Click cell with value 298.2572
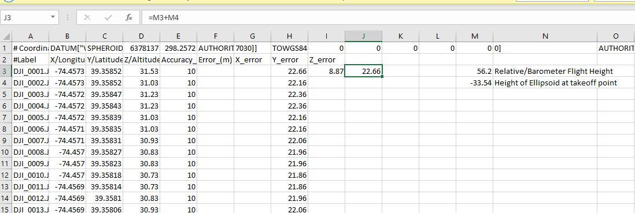 (179, 48)
